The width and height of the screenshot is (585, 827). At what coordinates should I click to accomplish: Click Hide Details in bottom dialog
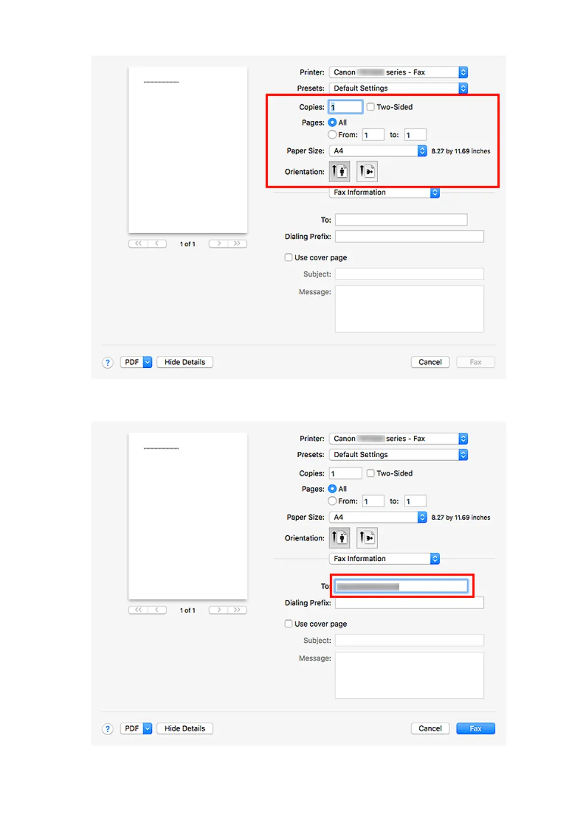coord(185,729)
